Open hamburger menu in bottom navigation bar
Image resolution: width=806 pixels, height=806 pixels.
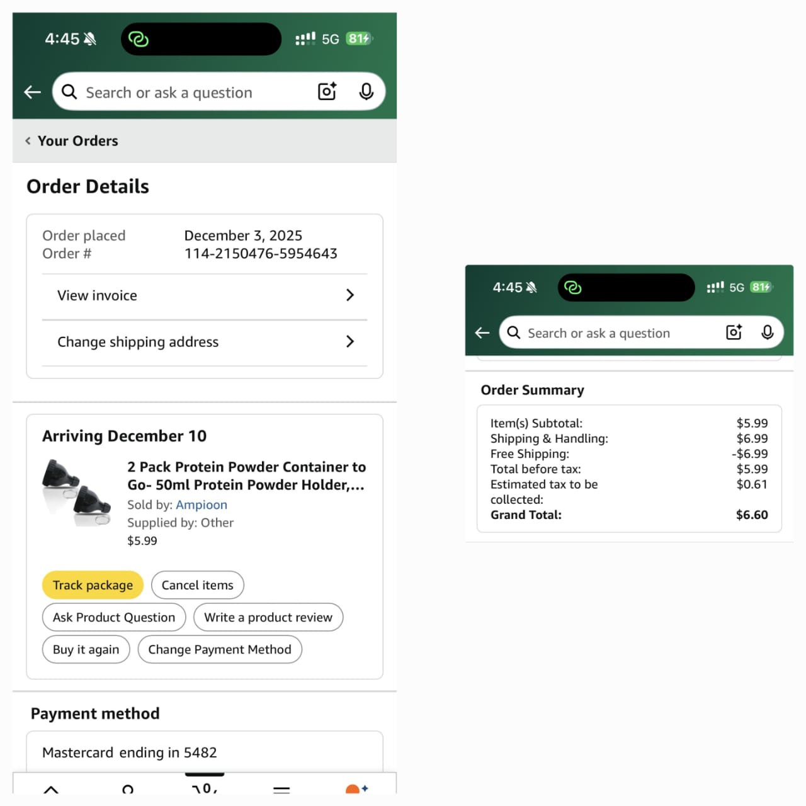(281, 789)
